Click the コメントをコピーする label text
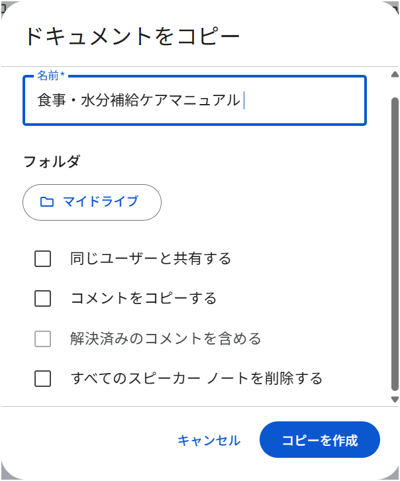Viewport: 400px width, 481px height. pyautogui.click(x=144, y=299)
